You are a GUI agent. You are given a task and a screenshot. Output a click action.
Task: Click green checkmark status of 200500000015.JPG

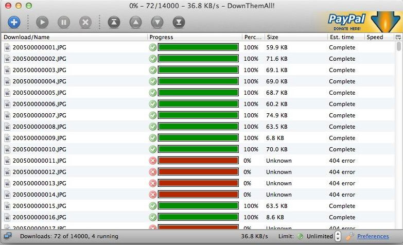[153, 206]
